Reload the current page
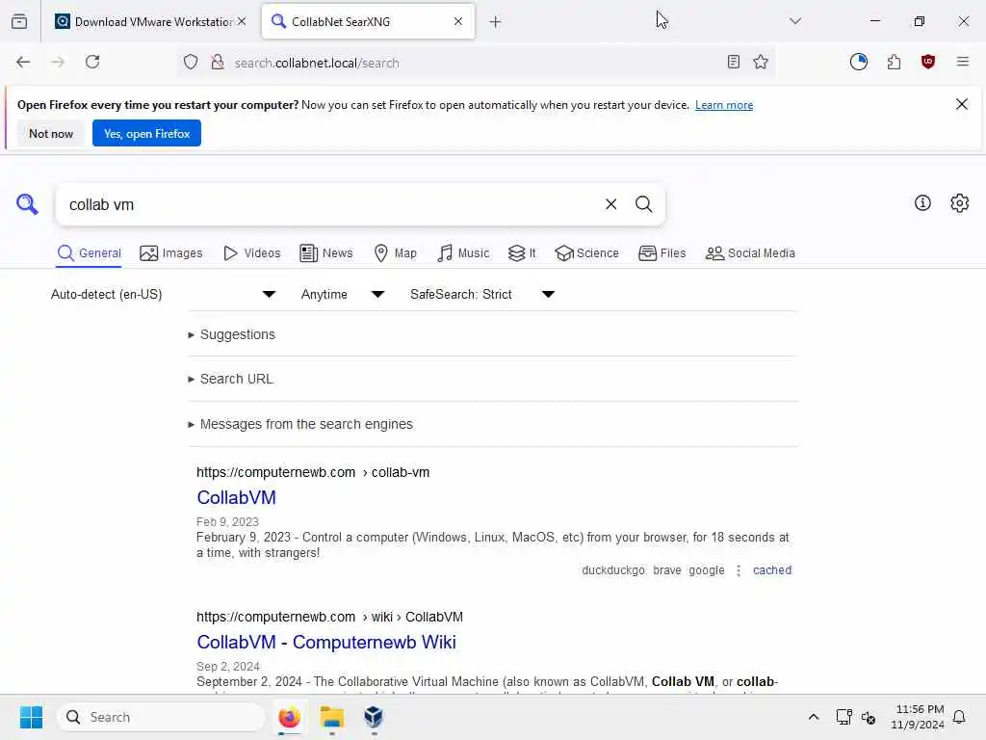The width and height of the screenshot is (986, 740). tap(92, 62)
